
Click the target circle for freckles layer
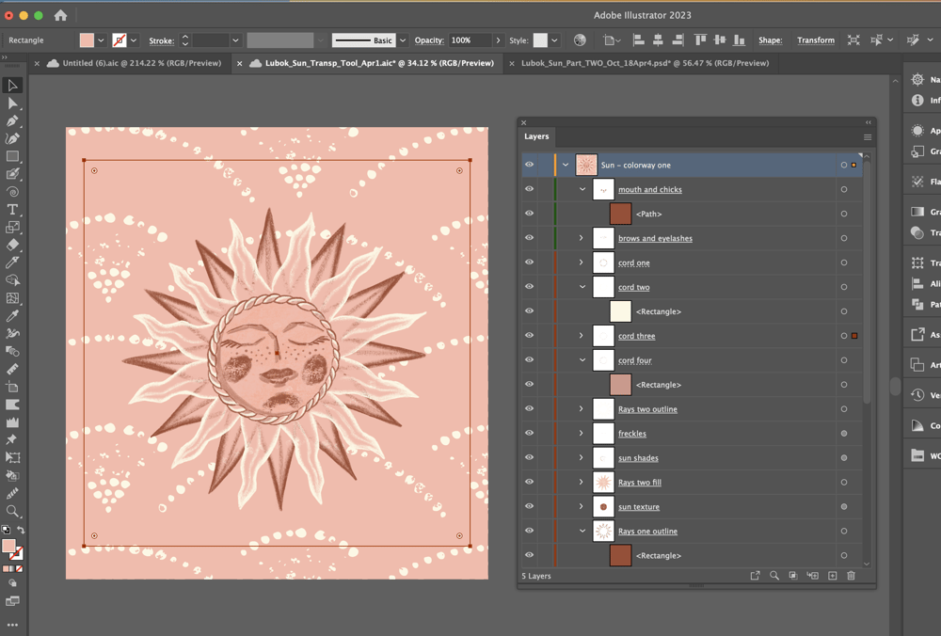844,433
